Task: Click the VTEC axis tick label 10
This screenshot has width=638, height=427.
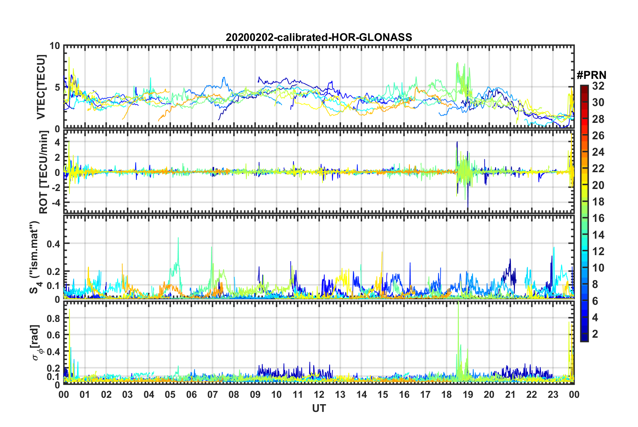Action: point(55,46)
